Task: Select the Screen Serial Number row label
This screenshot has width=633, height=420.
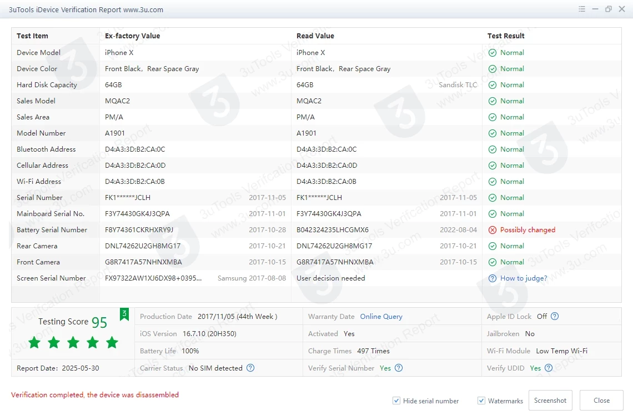Action: (x=51, y=278)
